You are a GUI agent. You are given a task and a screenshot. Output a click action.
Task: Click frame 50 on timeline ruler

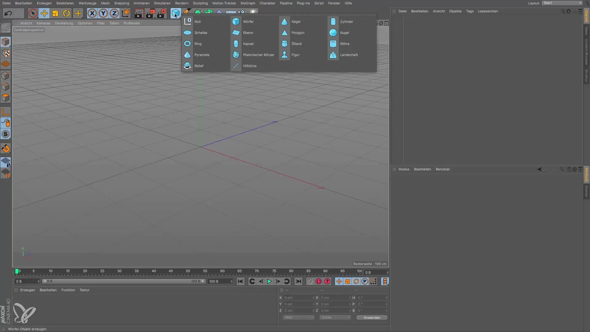coord(188,272)
